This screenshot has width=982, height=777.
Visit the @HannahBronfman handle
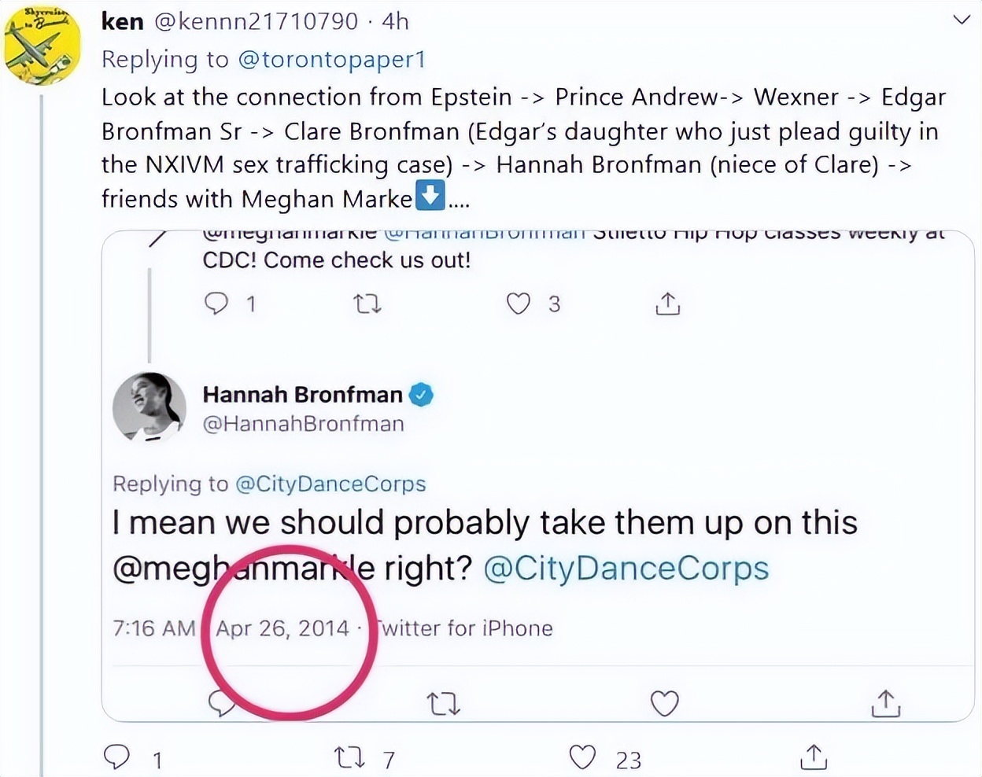[x=304, y=424]
